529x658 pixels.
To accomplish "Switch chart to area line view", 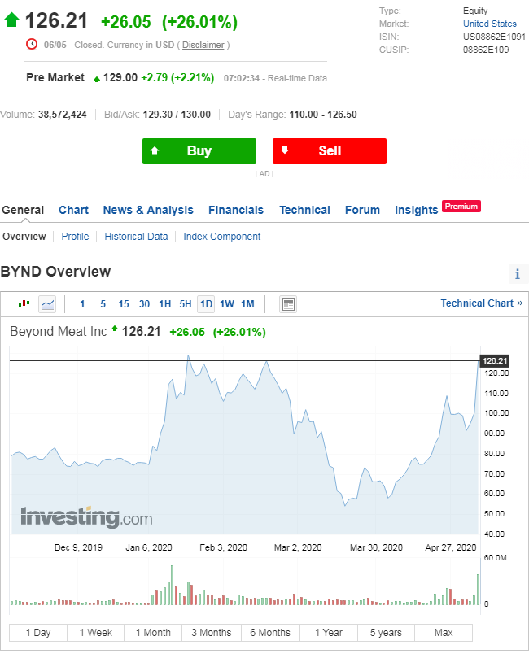I will pyautogui.click(x=47, y=304).
